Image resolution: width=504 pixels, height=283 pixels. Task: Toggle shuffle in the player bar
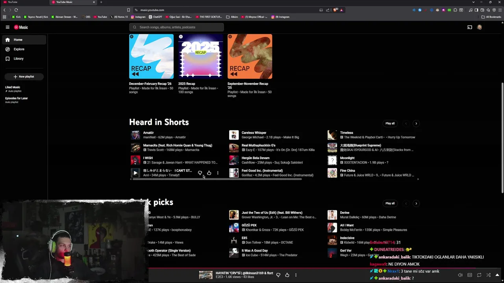click(x=489, y=275)
